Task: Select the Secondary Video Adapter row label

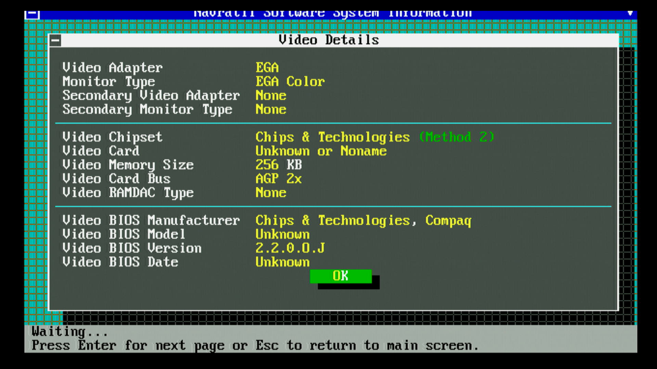Action: [151, 95]
